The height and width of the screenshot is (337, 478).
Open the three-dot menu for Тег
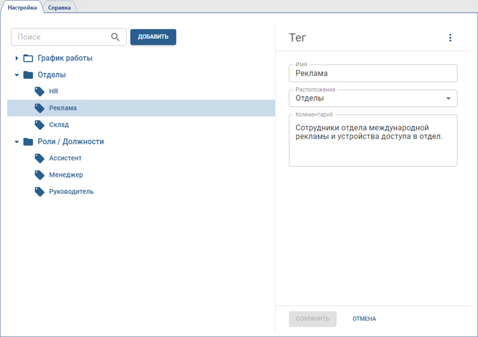(450, 38)
